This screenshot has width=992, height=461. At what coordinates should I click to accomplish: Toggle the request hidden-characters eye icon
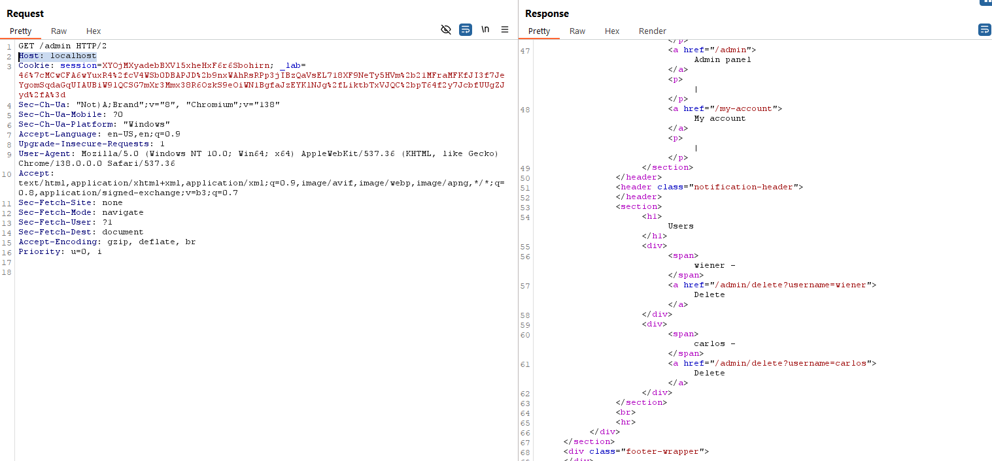tap(446, 29)
